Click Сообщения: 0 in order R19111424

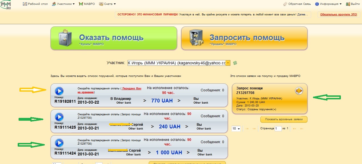pyautogui.click(x=212, y=142)
